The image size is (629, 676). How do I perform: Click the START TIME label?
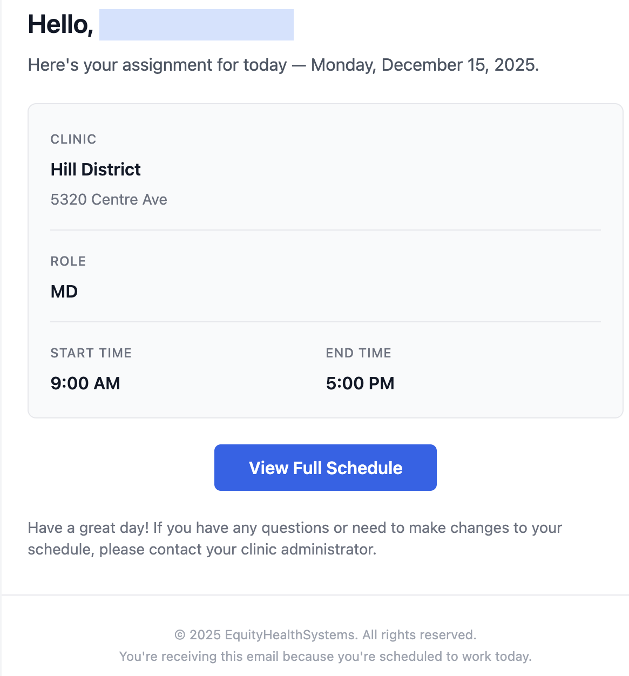[91, 353]
